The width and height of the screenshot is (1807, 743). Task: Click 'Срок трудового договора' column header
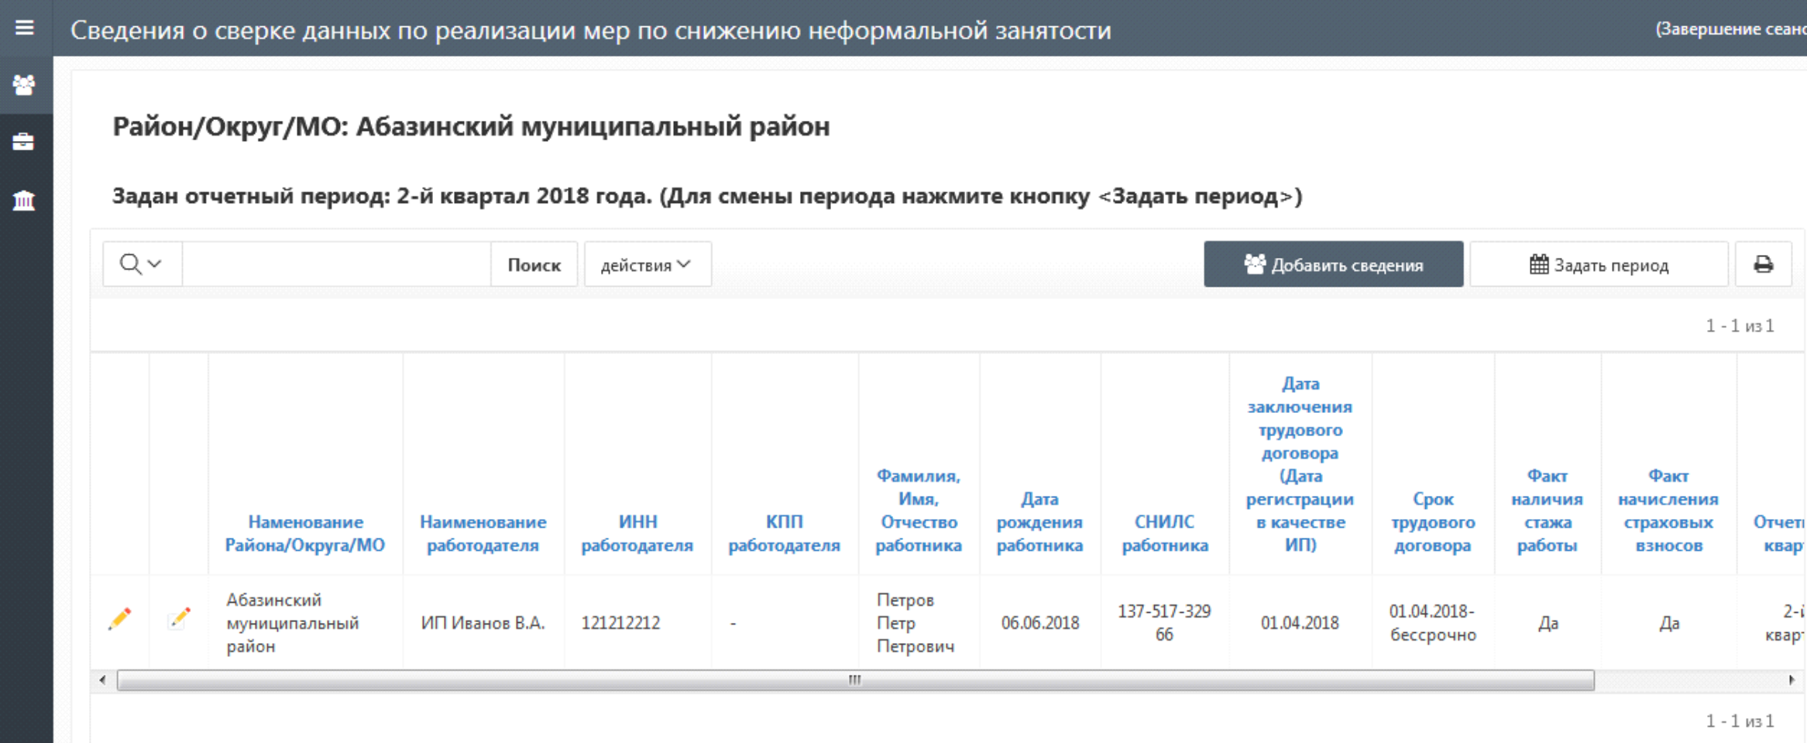click(x=1432, y=522)
